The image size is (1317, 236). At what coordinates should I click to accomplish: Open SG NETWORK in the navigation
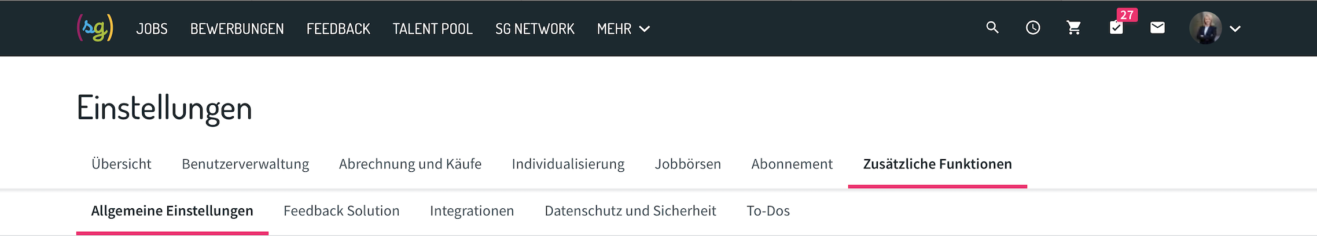coord(535,29)
